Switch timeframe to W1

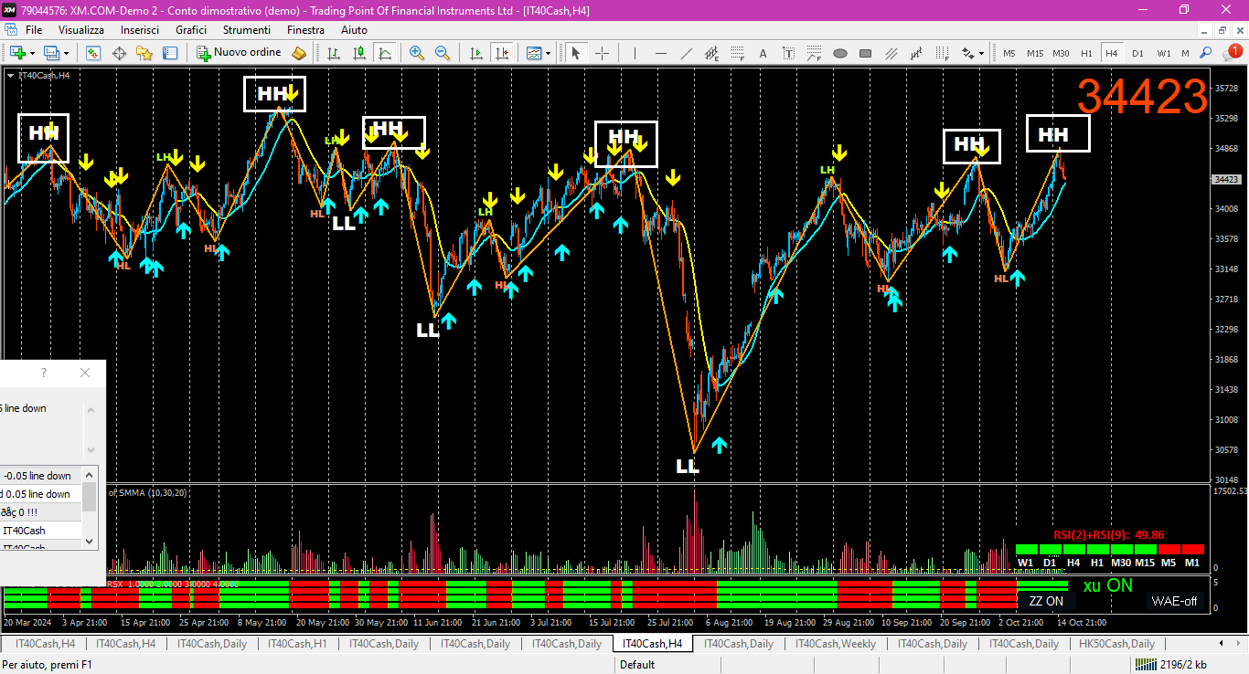[x=1164, y=53]
